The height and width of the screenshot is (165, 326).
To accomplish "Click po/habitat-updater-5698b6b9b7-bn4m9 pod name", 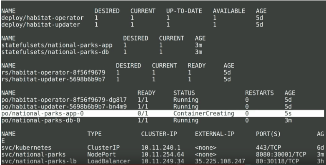I will coord(64,107).
